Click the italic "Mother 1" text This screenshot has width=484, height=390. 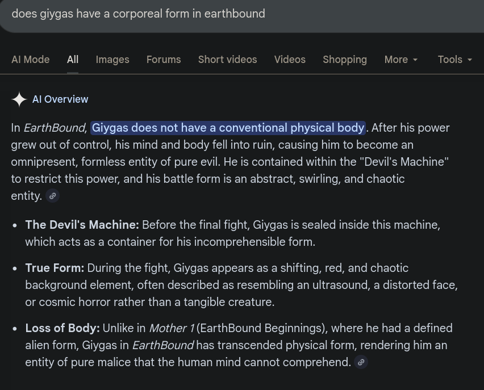(172, 328)
